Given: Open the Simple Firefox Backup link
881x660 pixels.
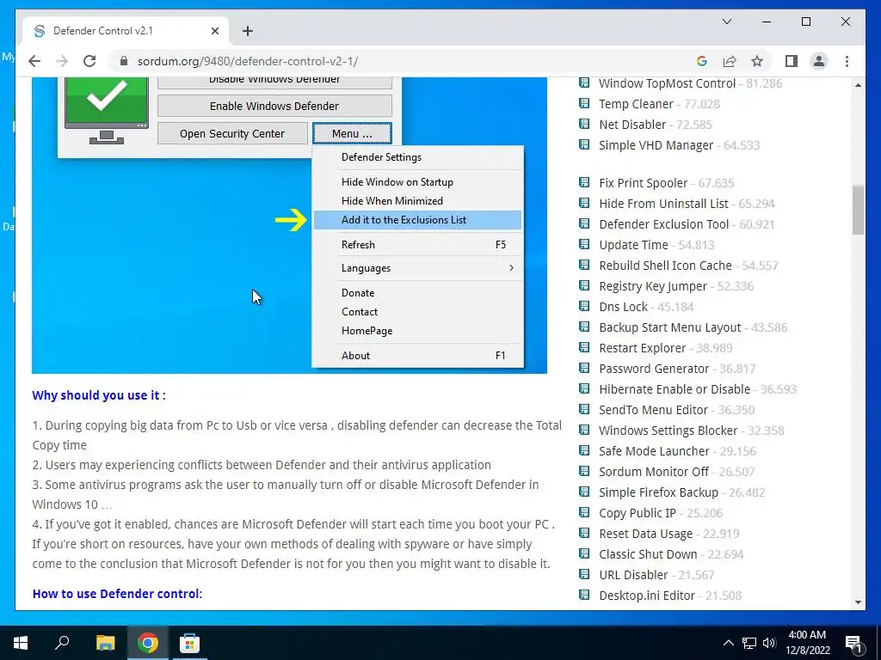Looking at the screenshot, I should [x=658, y=492].
